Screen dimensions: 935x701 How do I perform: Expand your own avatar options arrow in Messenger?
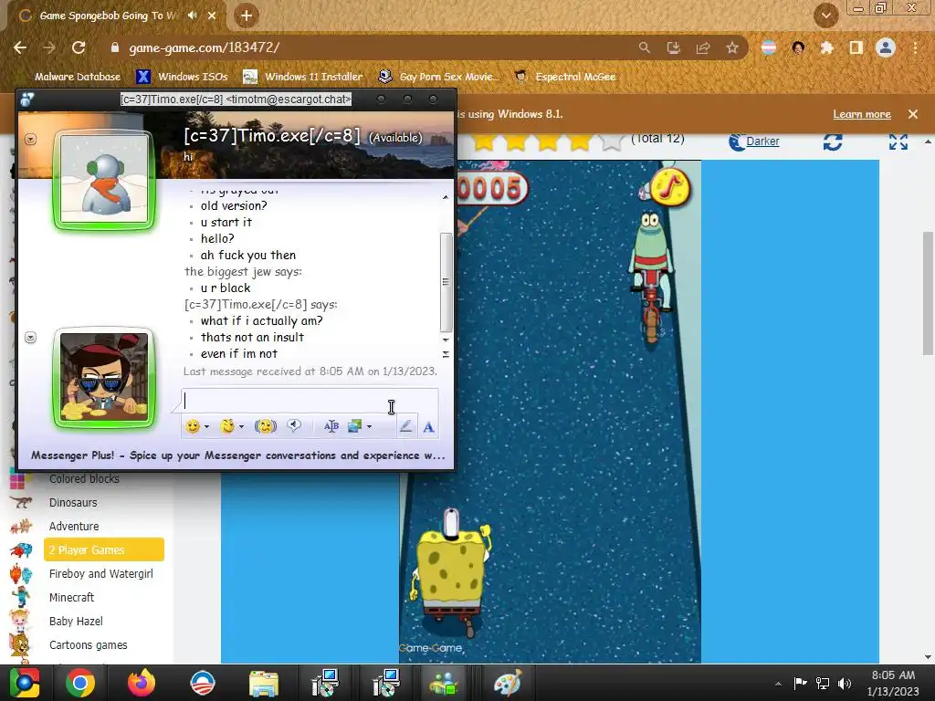coord(31,338)
